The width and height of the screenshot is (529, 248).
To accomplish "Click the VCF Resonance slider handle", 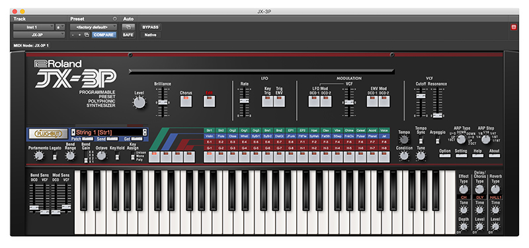I will pyautogui.click(x=438, y=115).
